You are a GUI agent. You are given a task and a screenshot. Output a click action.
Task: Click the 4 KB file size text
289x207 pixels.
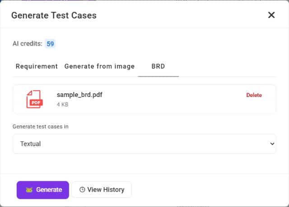pos(63,104)
